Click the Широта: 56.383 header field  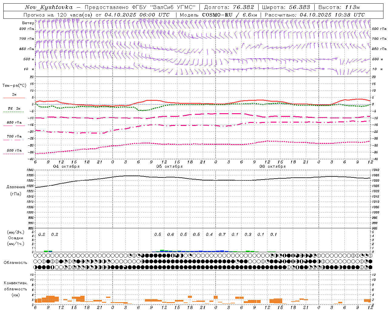[286, 7]
